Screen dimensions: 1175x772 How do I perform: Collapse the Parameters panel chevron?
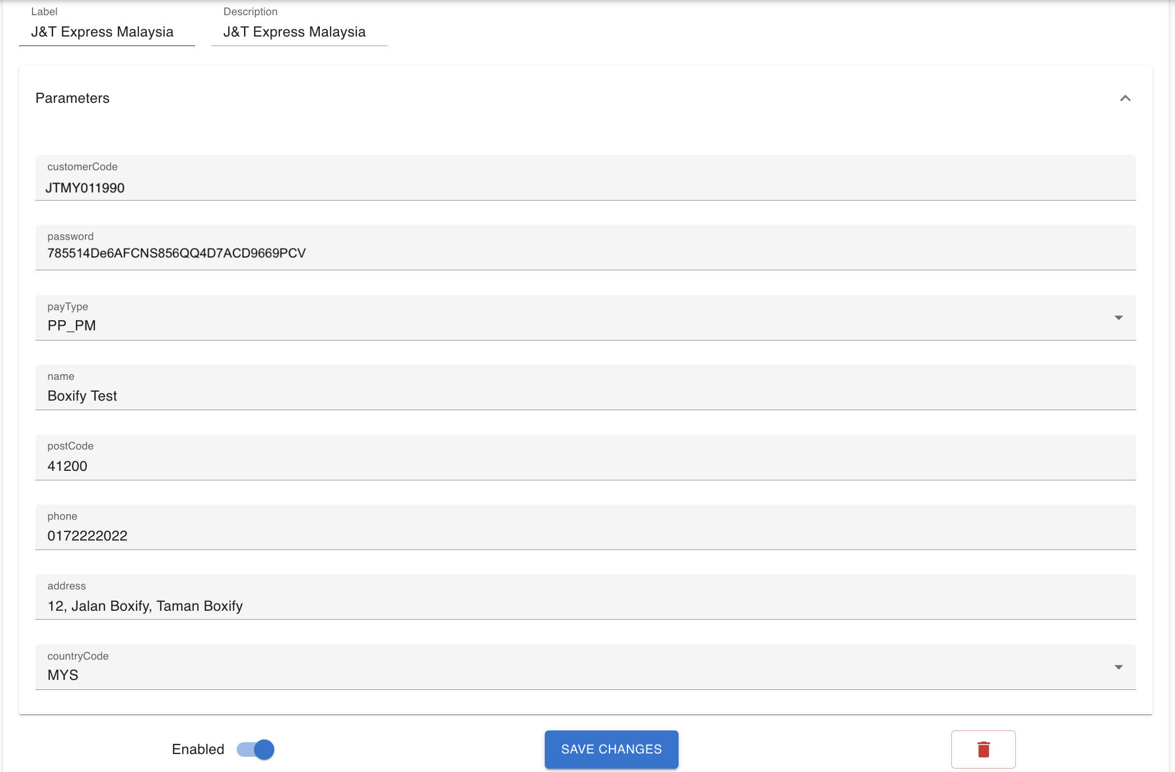click(x=1125, y=98)
